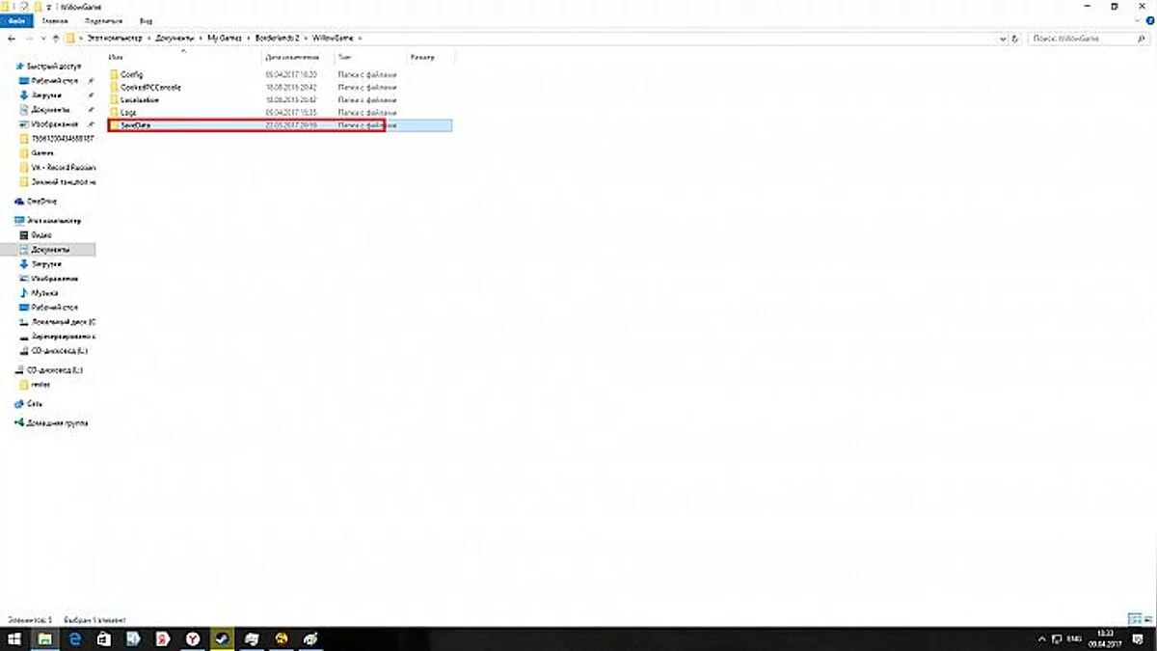1157x651 pixels.
Task: Open File Explorer on the taskbar
Action: pos(44,638)
